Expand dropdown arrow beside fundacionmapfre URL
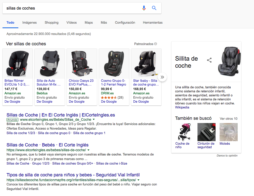 pos(138,180)
